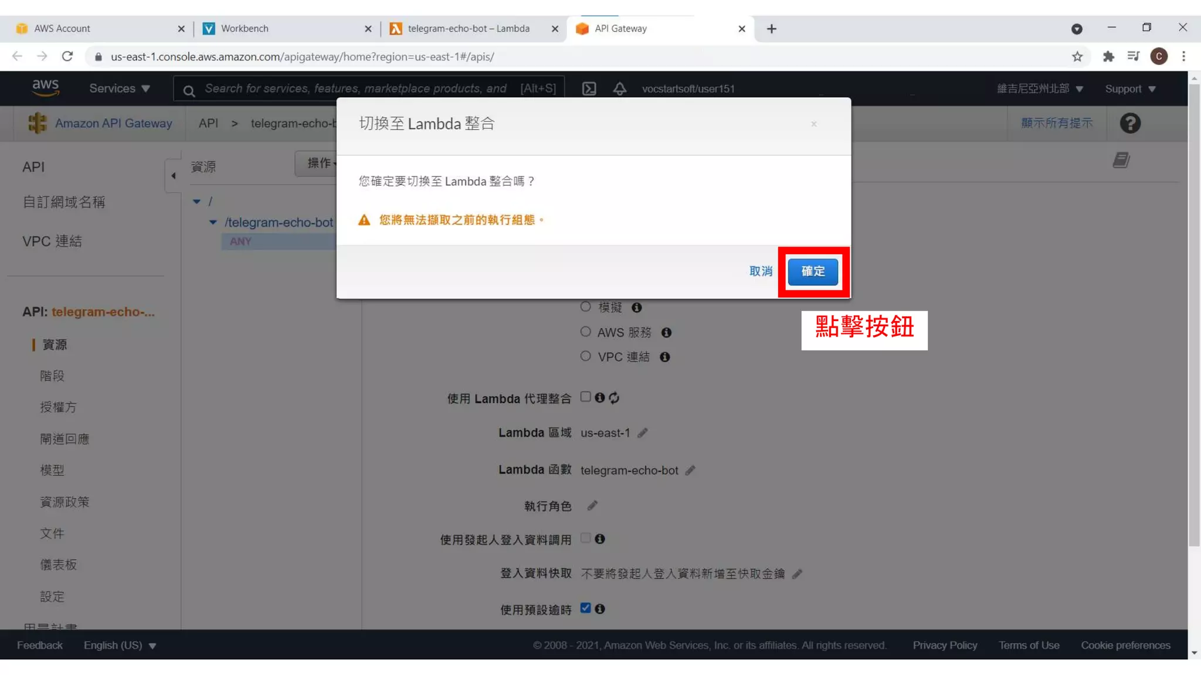The height and width of the screenshot is (675, 1201).
Task: Show info for default timeout option
Action: [599, 609]
